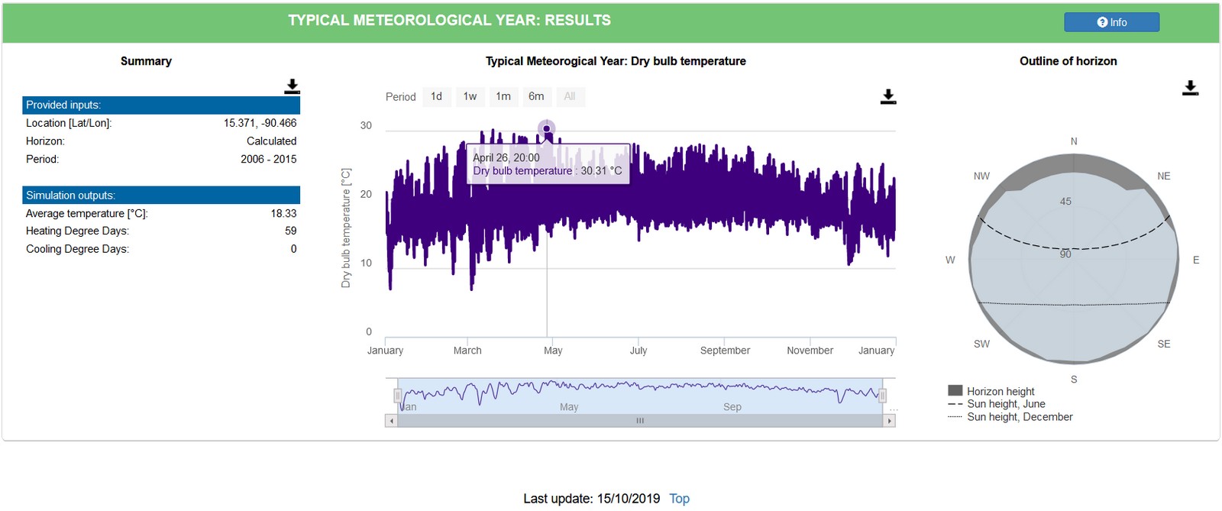This screenshot has height=511, width=1222.
Task: Click the Info button
Action: (x=1111, y=22)
